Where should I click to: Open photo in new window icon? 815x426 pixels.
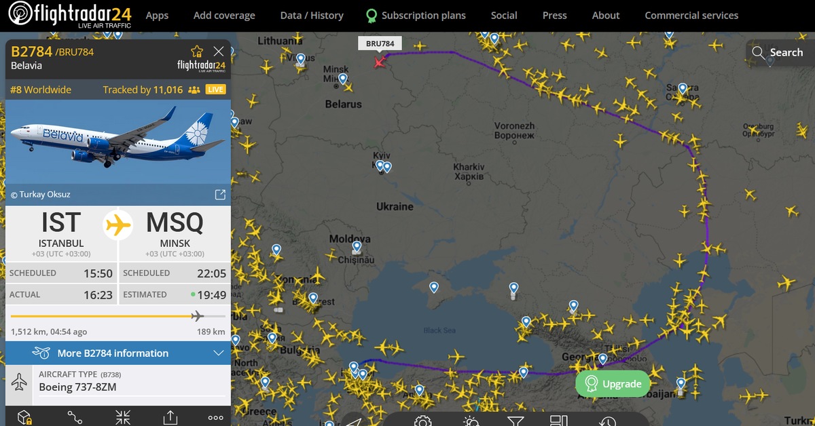click(x=220, y=195)
